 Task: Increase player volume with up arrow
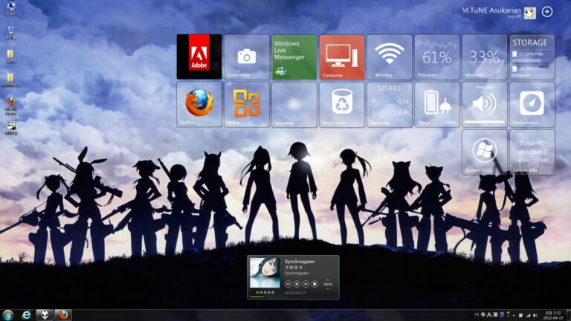[x=328, y=280]
